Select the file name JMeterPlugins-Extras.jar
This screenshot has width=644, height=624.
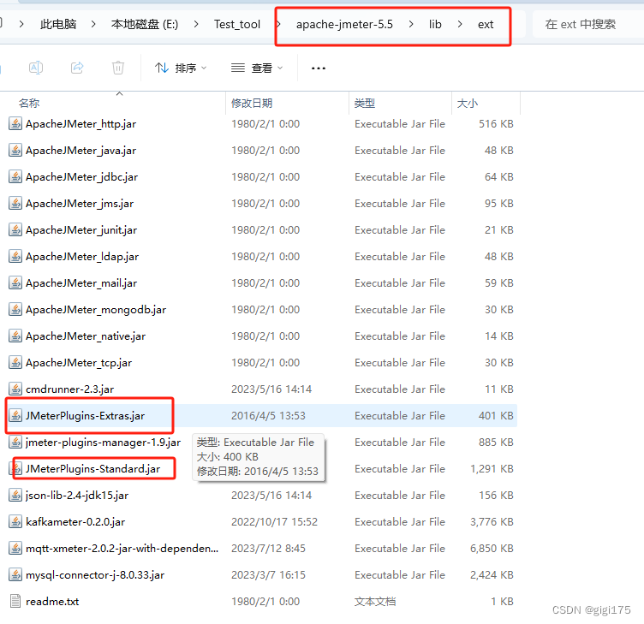point(85,416)
